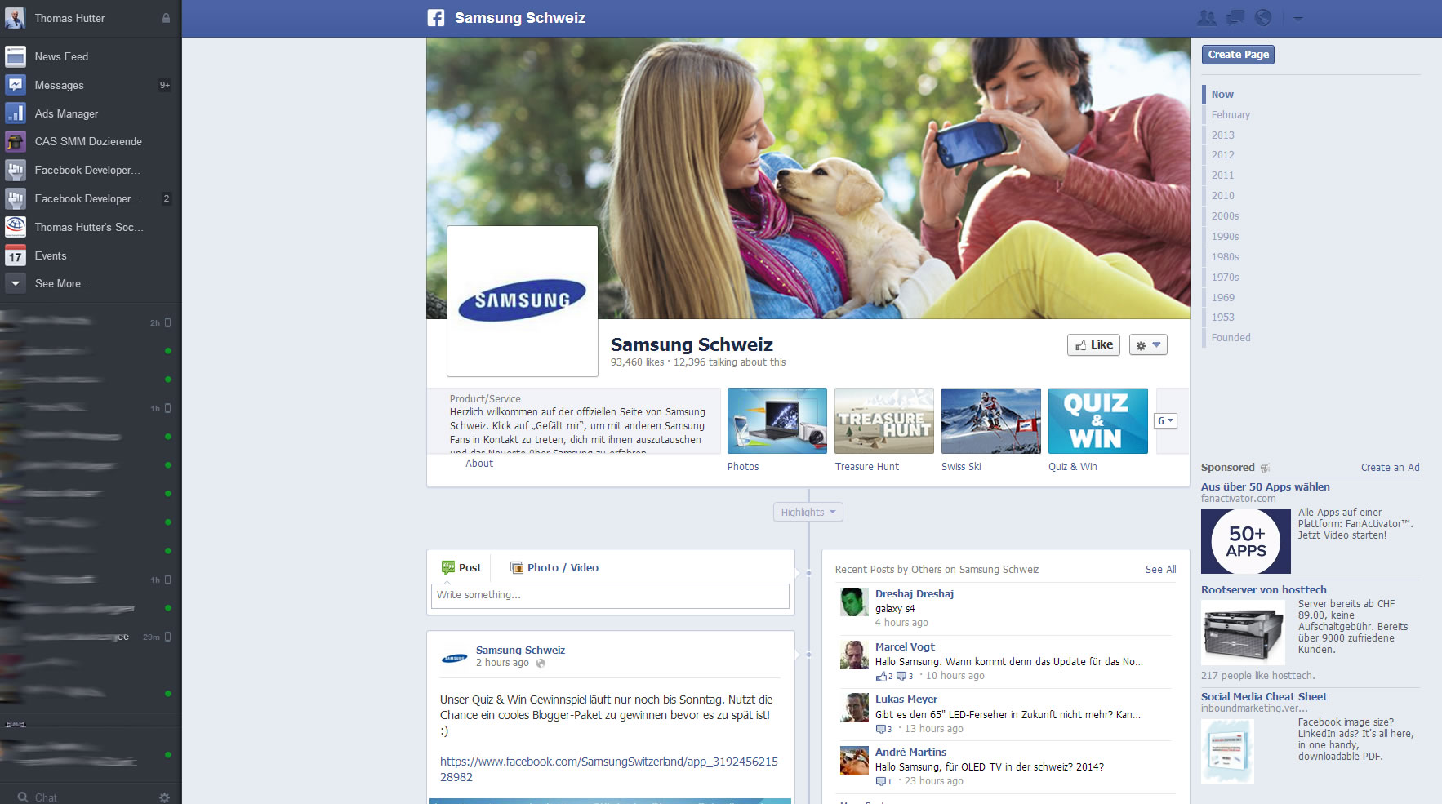
Task: Open the Rootserver von hosttech ad title
Action: [1263, 590]
